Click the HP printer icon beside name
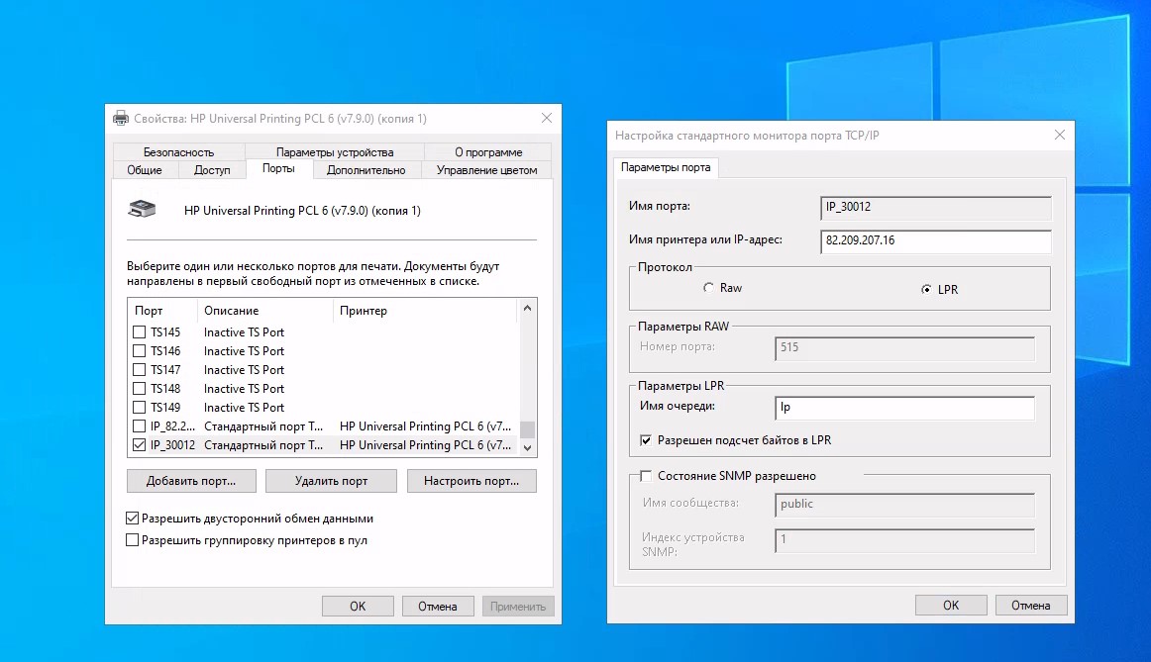The height and width of the screenshot is (662, 1151). [142, 210]
